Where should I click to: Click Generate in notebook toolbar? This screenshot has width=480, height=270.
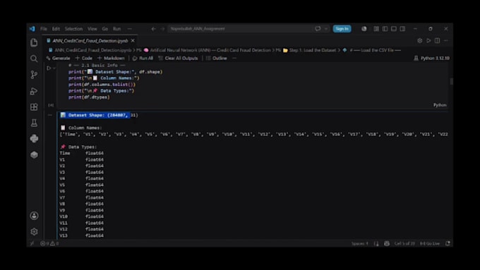pyautogui.click(x=58, y=58)
